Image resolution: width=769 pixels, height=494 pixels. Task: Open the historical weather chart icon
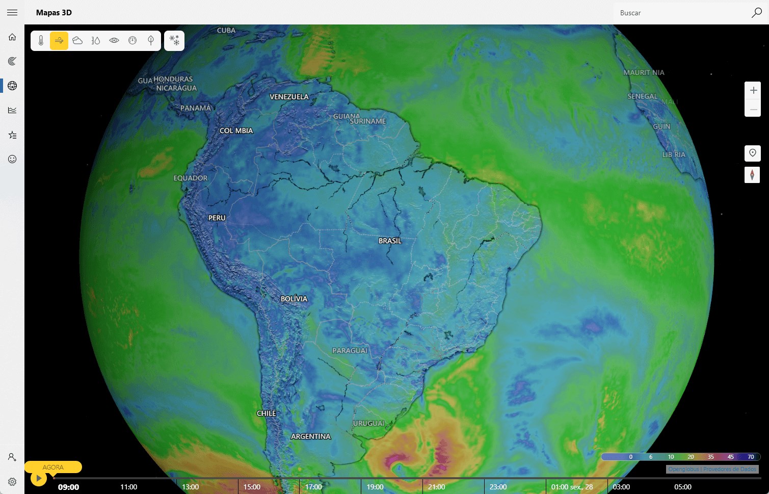12,110
